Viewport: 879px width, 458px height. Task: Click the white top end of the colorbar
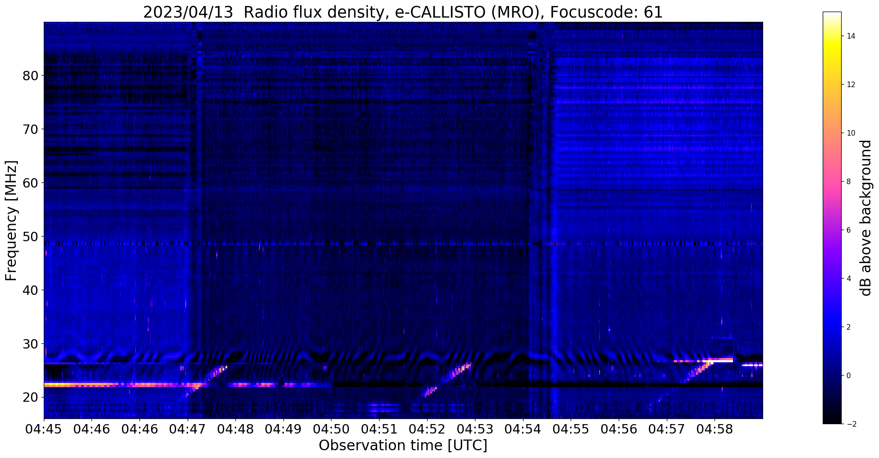point(832,14)
